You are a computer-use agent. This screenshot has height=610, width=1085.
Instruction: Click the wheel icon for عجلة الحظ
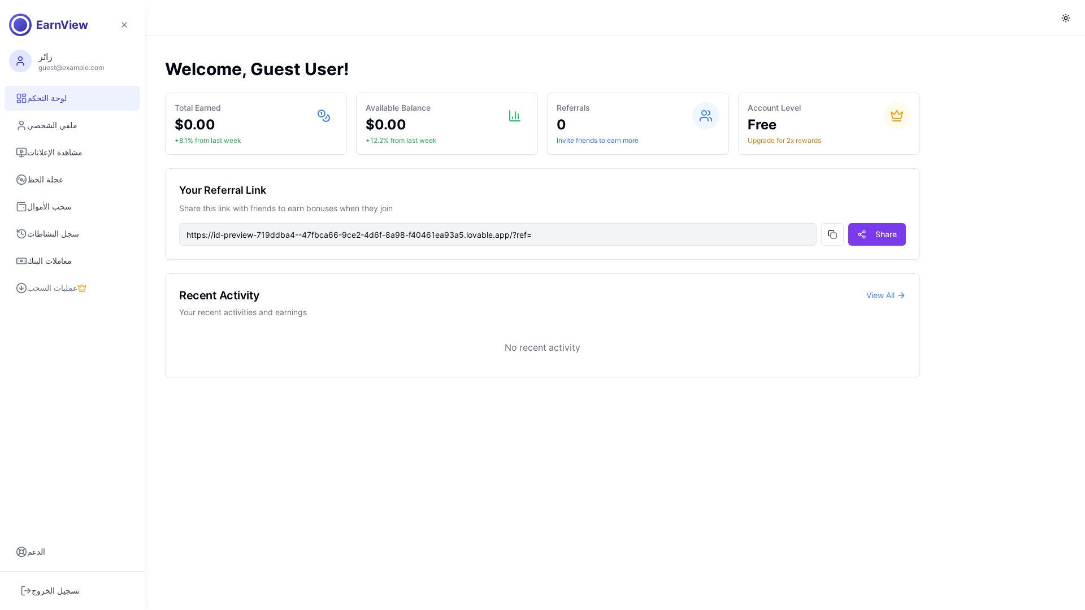coord(21,180)
